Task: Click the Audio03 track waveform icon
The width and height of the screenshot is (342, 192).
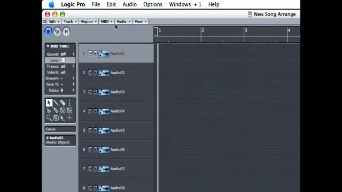Action: pos(104,92)
